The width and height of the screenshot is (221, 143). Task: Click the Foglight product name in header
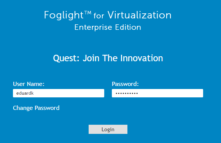pyautogui.click(x=64, y=15)
